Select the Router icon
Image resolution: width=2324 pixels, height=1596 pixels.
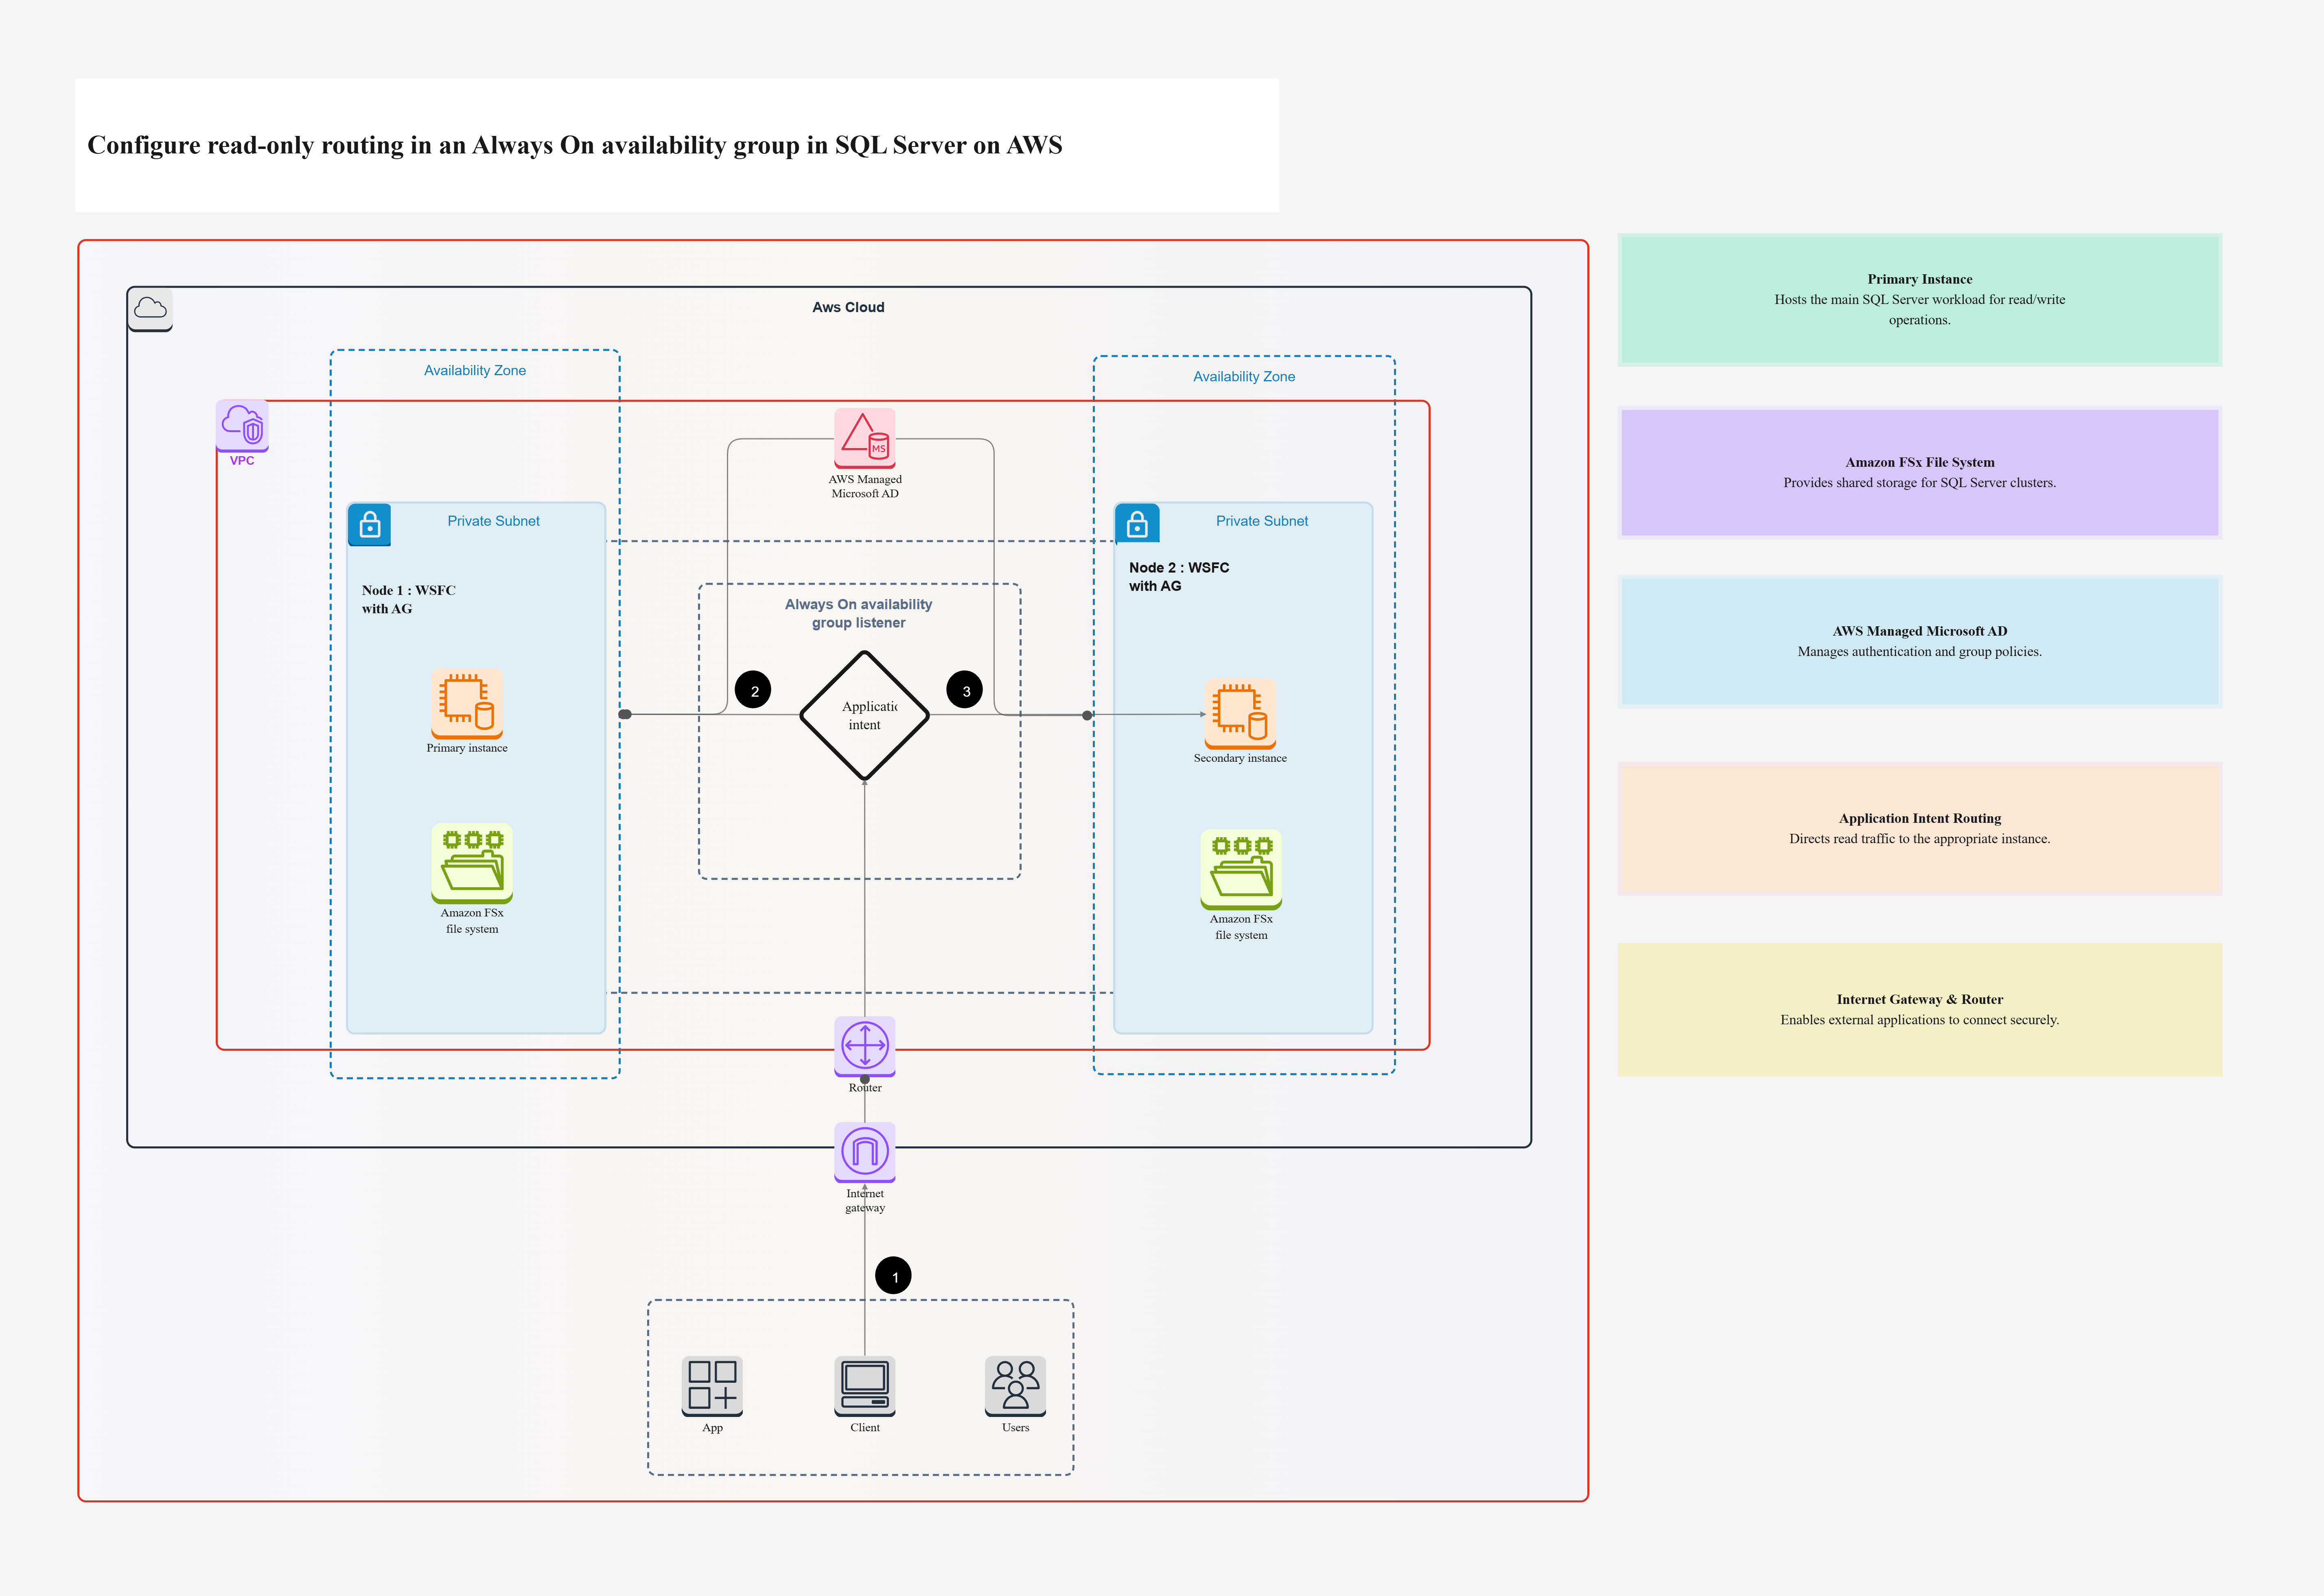[x=865, y=1047]
